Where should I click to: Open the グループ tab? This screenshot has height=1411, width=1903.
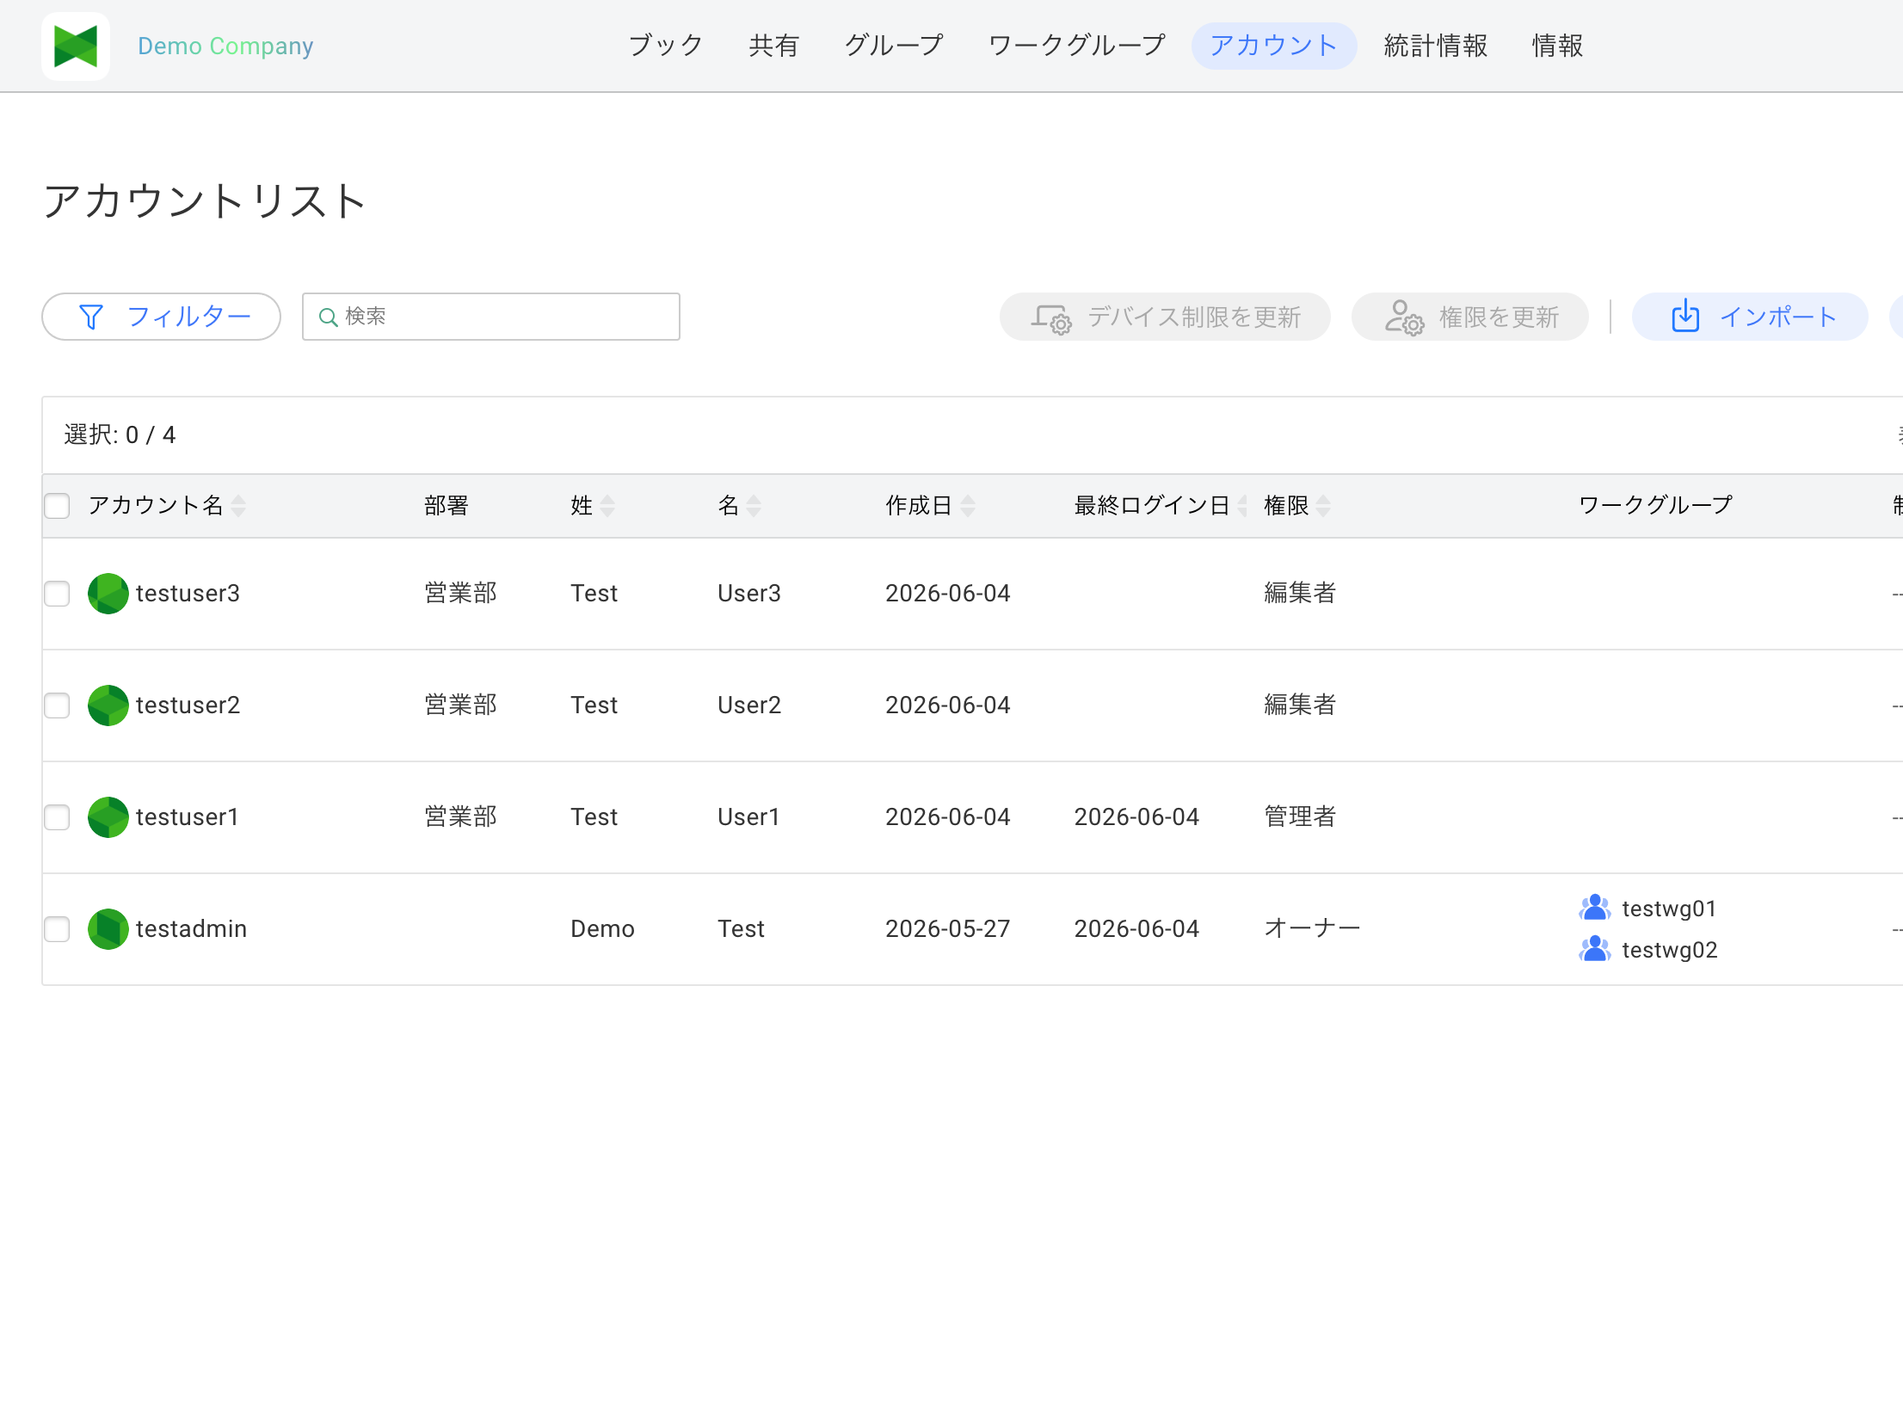894,46
